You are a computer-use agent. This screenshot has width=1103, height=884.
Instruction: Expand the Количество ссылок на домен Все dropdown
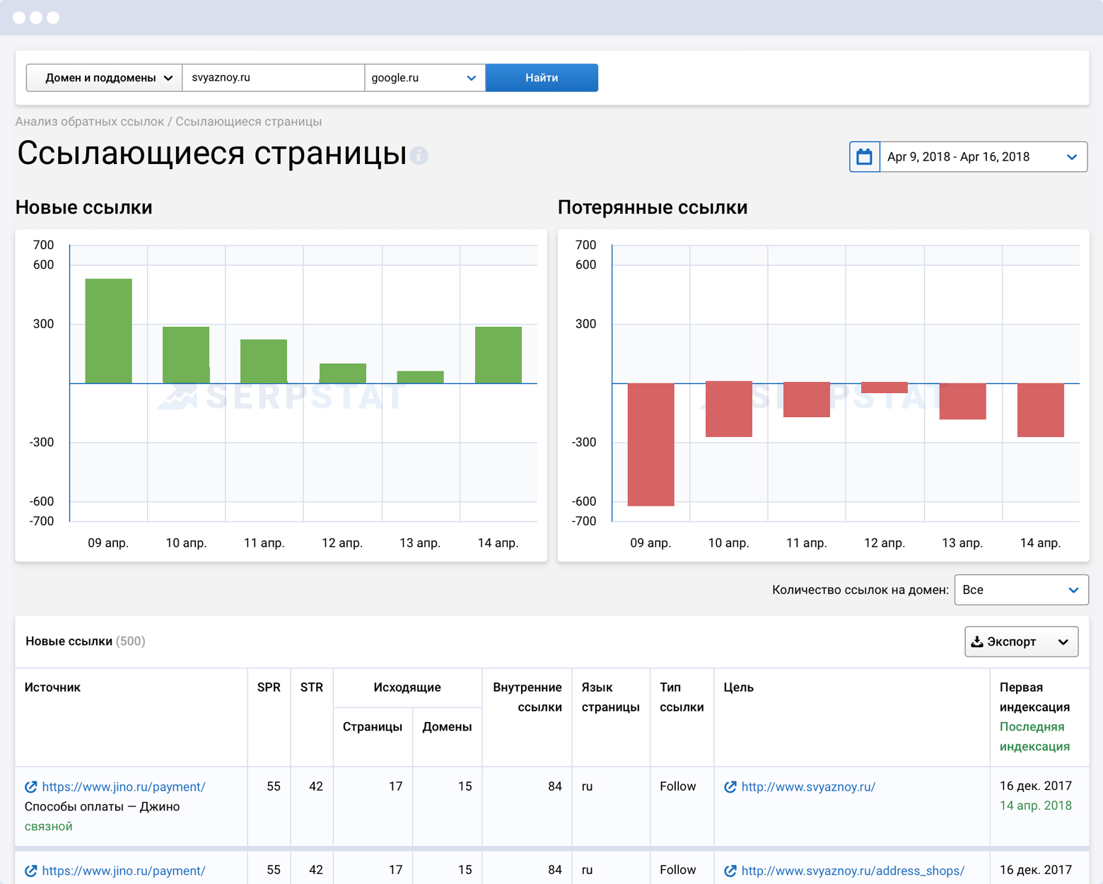(1020, 590)
